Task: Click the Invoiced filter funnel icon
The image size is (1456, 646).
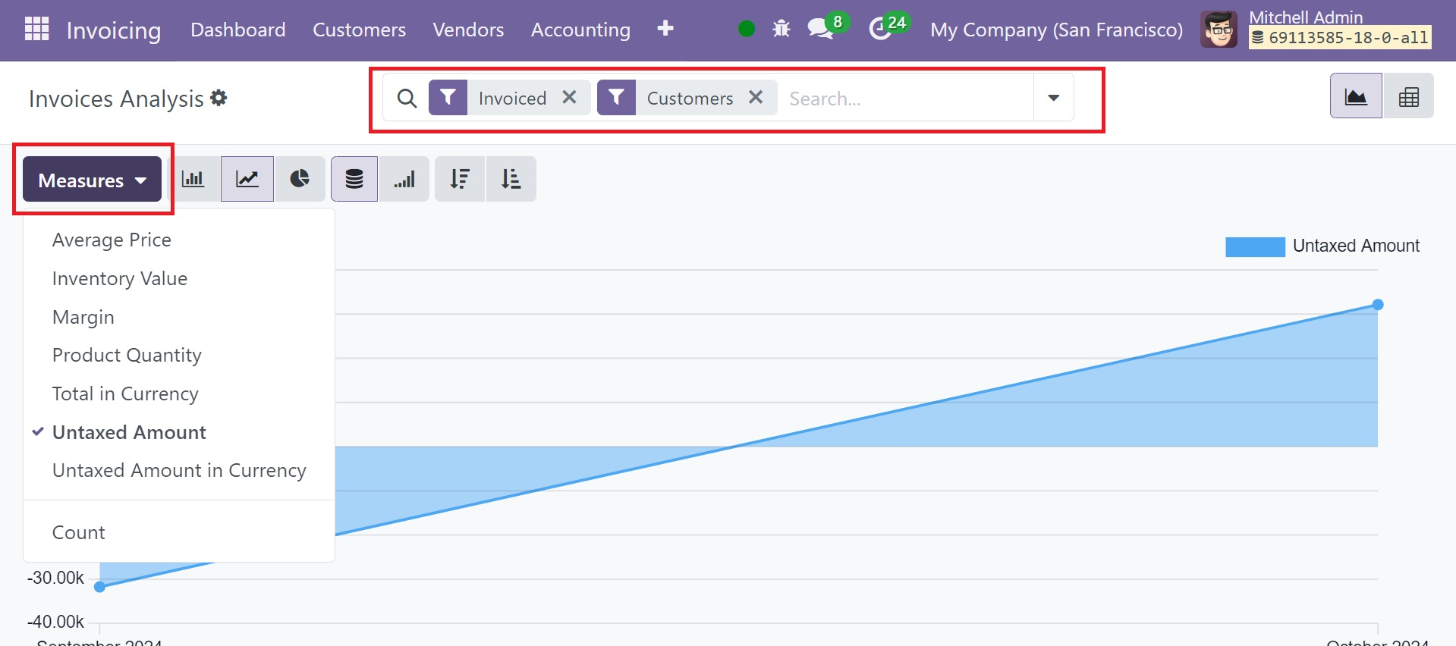Action: 448,98
